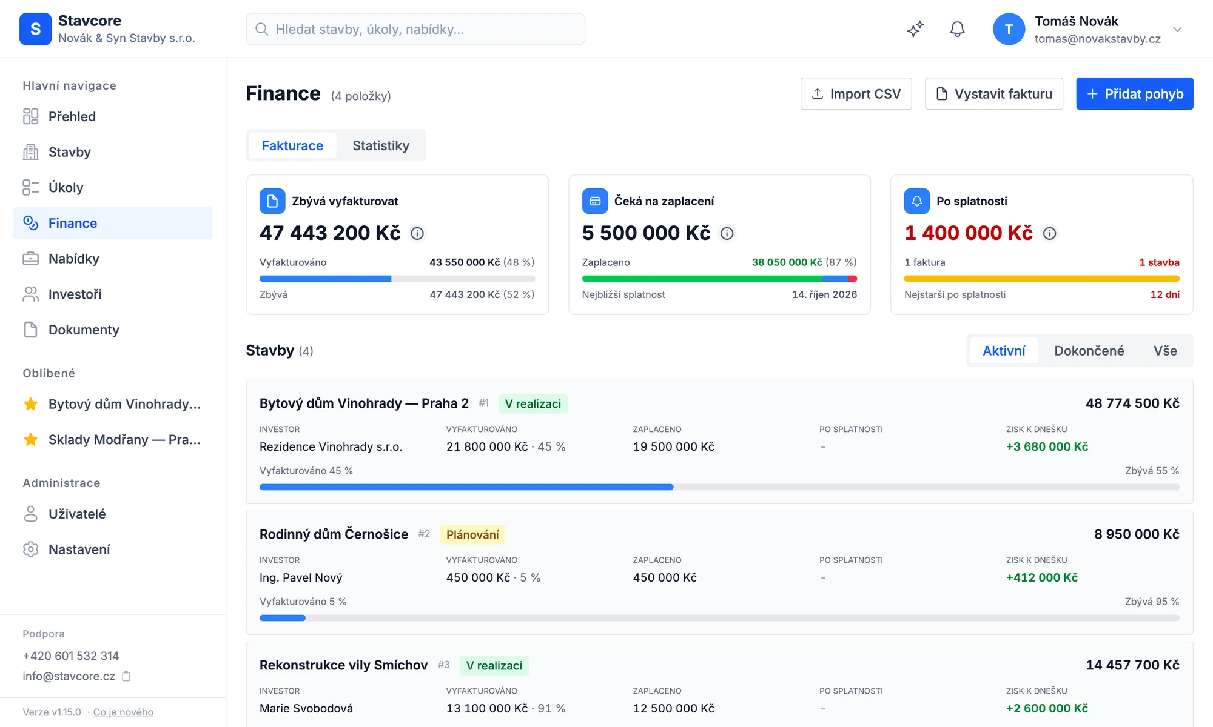Click the Zbývá vyfakturovat document icon
This screenshot has width=1213, height=727.
272,201
